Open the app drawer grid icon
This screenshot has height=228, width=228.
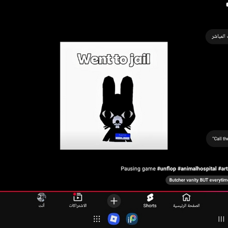[x=97, y=219]
